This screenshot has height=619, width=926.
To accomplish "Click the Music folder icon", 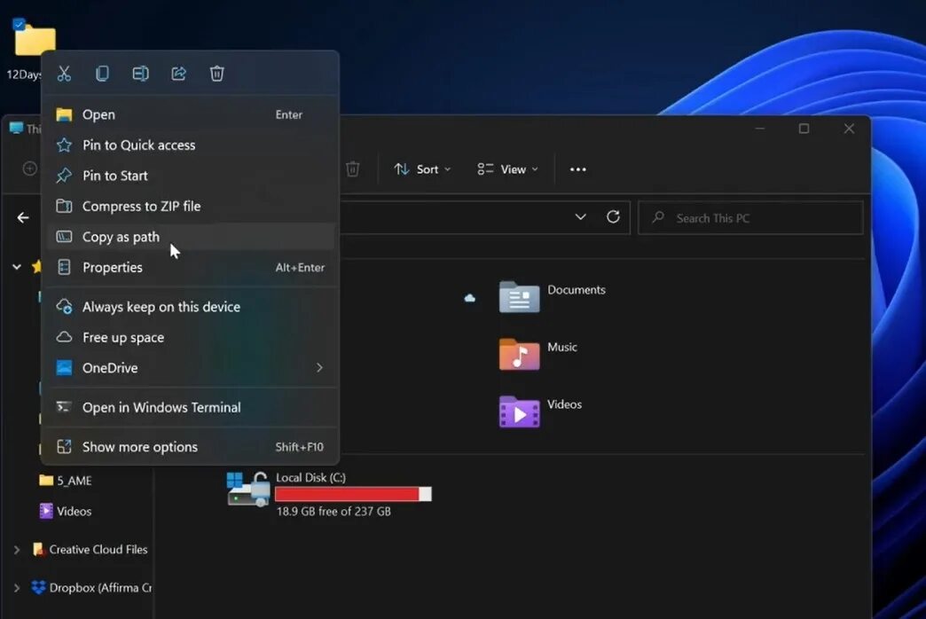I will pos(519,354).
